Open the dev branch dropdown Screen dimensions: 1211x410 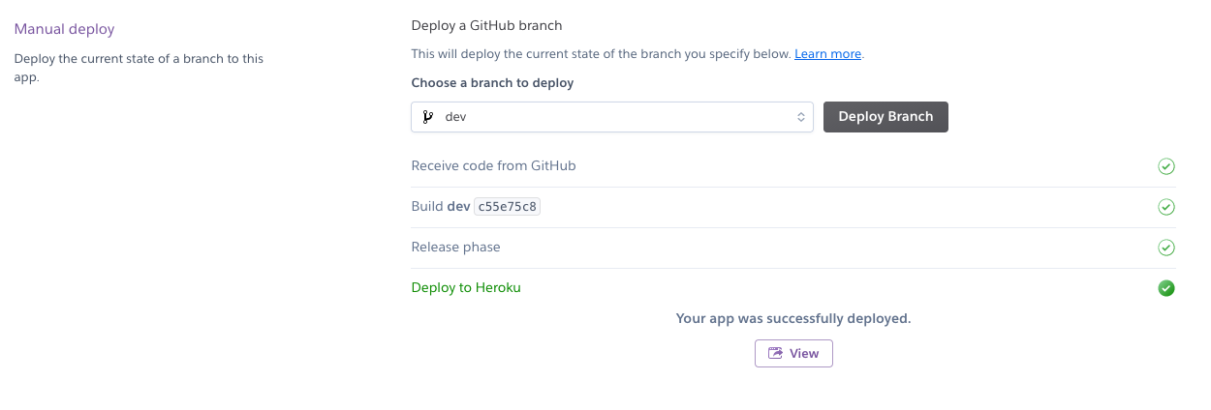(612, 117)
